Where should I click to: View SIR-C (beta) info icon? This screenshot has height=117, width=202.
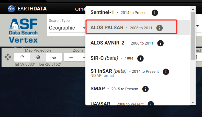point(140,58)
